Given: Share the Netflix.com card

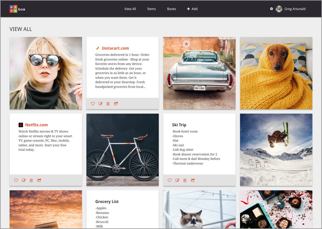Looking at the screenshot, I should click(39, 180).
